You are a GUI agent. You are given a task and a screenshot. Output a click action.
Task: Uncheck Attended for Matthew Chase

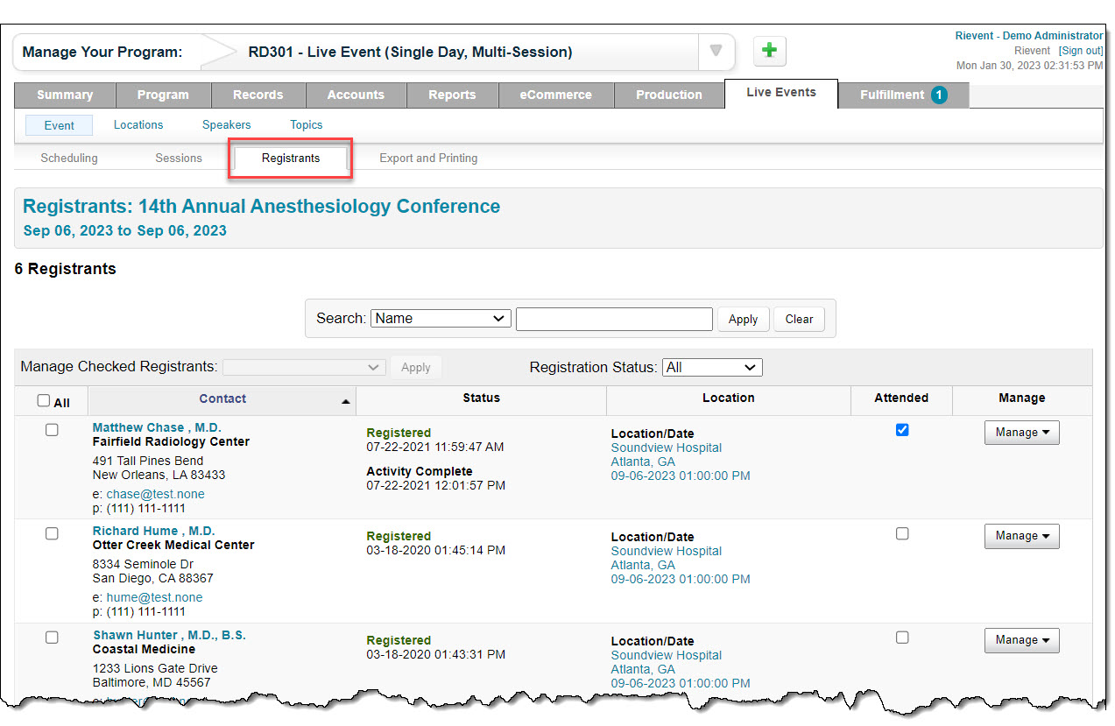click(x=902, y=430)
